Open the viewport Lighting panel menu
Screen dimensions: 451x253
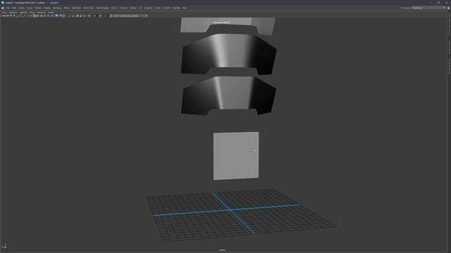23,13
